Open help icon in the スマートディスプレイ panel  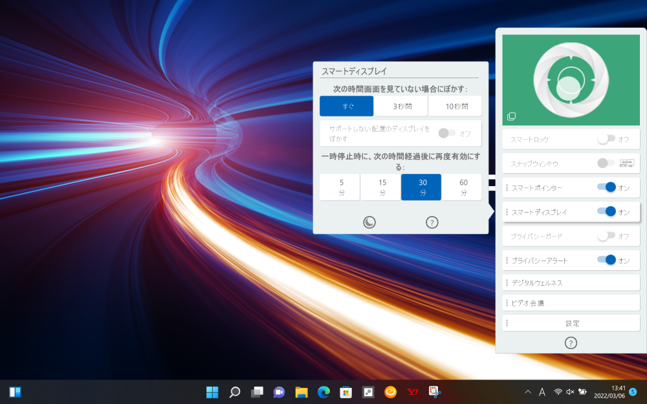point(432,222)
